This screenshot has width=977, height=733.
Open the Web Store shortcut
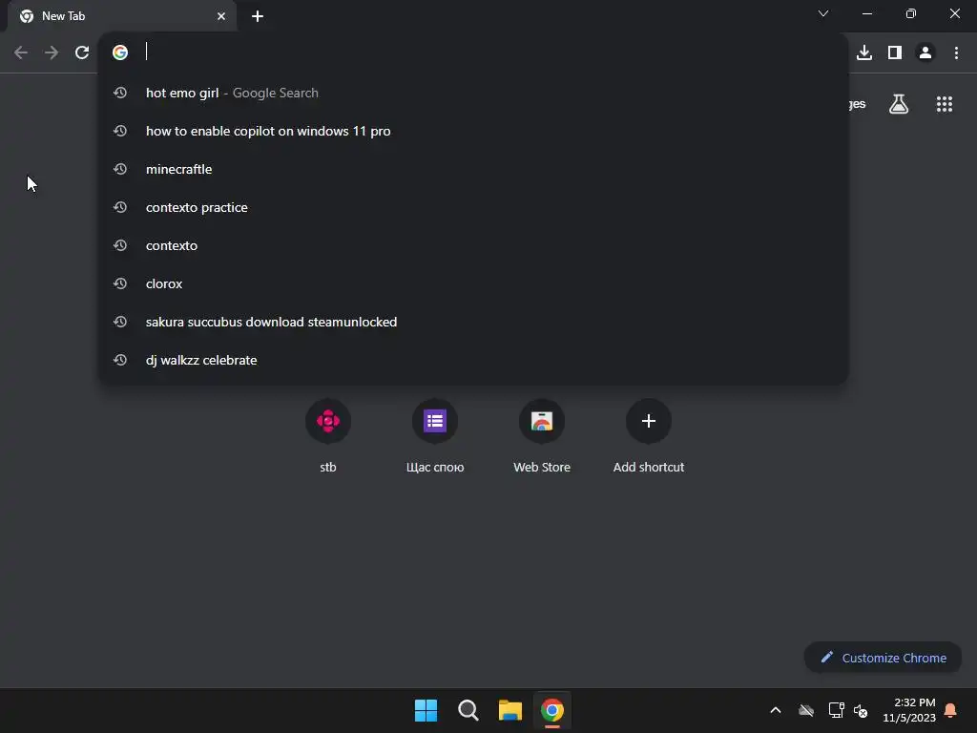point(542,436)
